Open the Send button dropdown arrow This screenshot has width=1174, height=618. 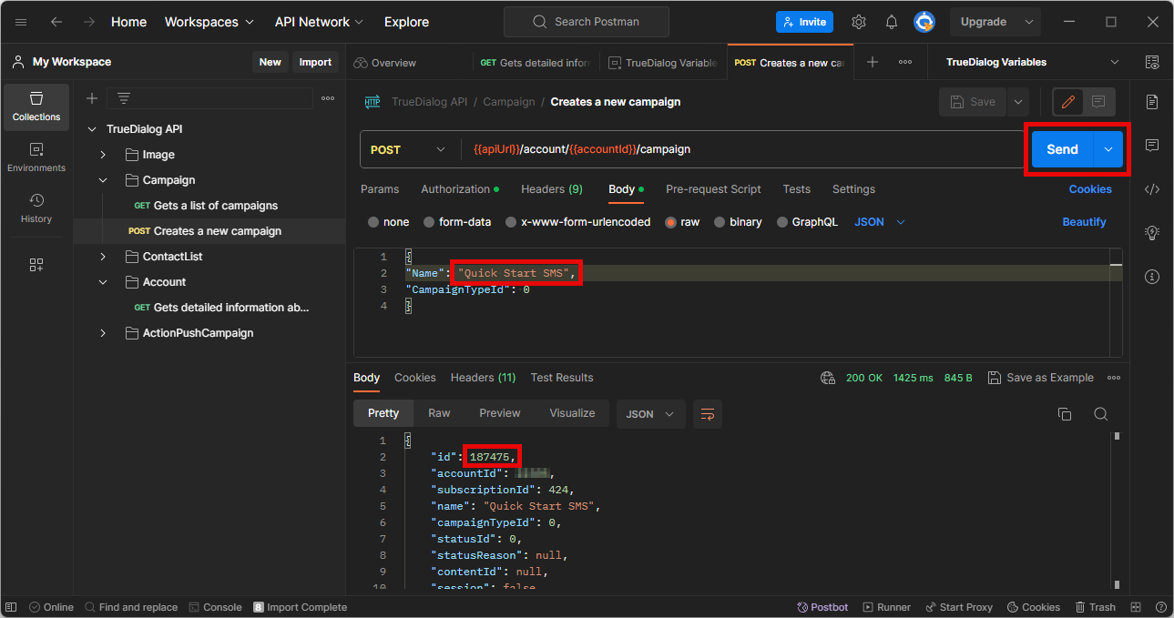click(1108, 149)
